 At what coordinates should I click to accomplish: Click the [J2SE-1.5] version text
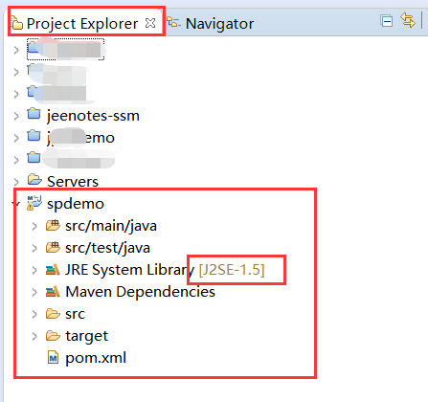point(232,270)
